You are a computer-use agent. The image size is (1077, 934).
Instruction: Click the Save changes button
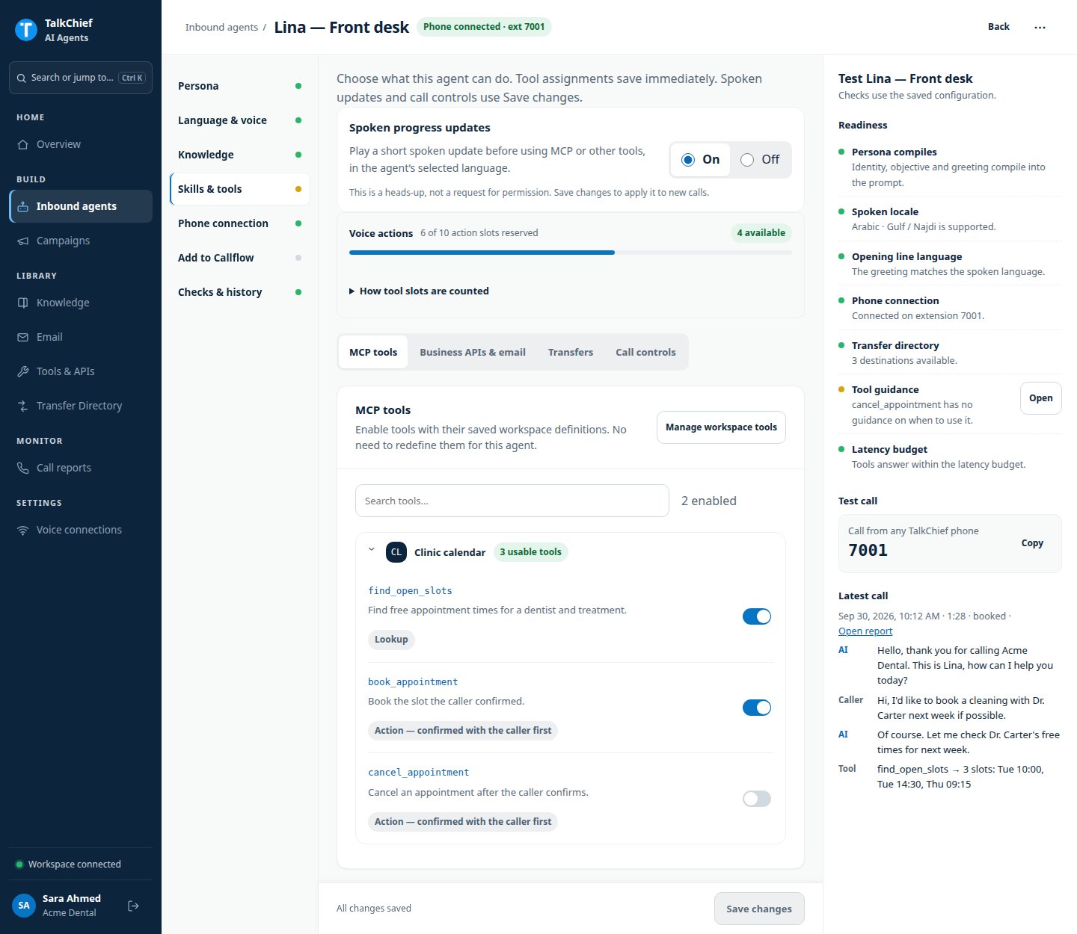[x=759, y=909]
